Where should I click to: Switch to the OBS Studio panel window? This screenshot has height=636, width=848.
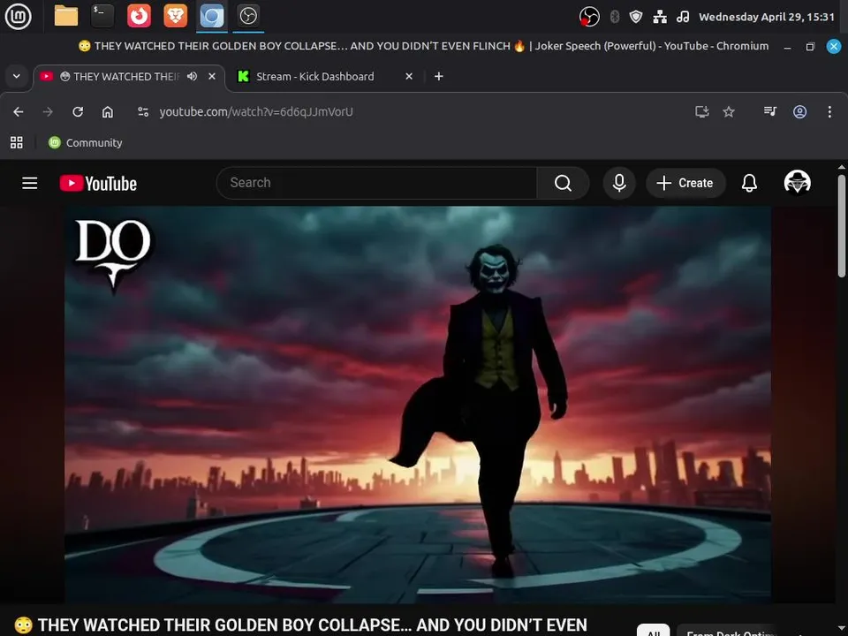click(x=248, y=16)
